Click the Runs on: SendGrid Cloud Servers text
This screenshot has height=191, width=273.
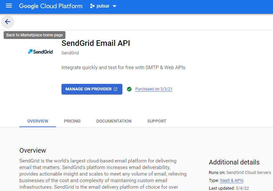pyautogui.click(x=240, y=172)
